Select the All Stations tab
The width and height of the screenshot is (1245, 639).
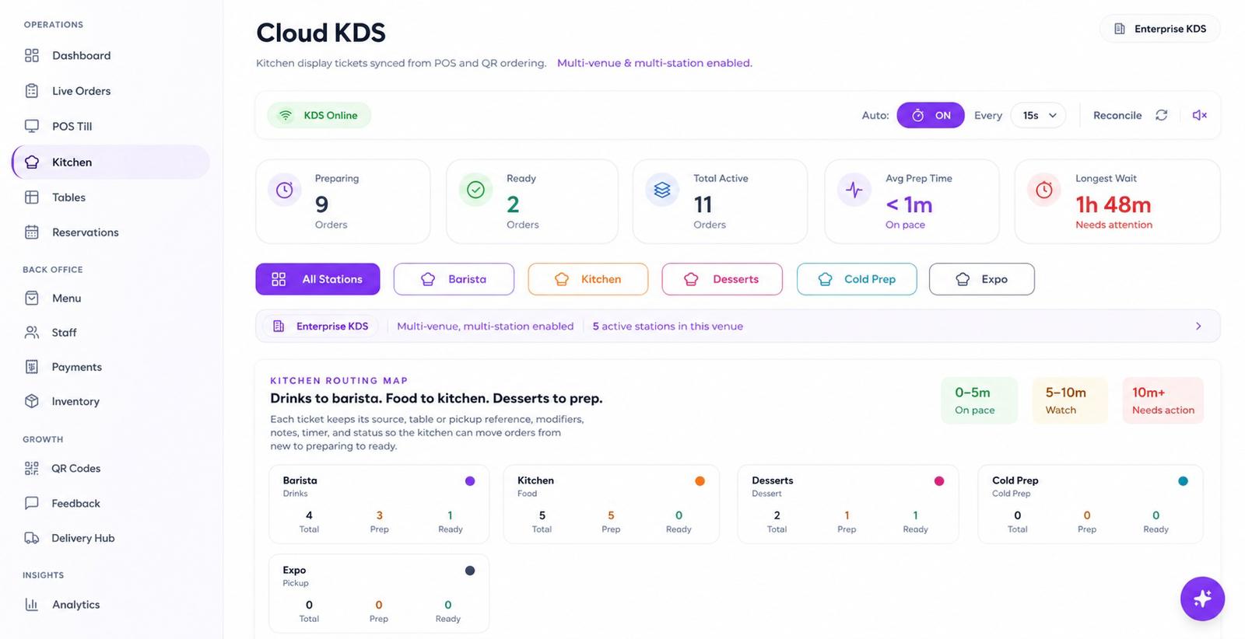click(x=317, y=279)
